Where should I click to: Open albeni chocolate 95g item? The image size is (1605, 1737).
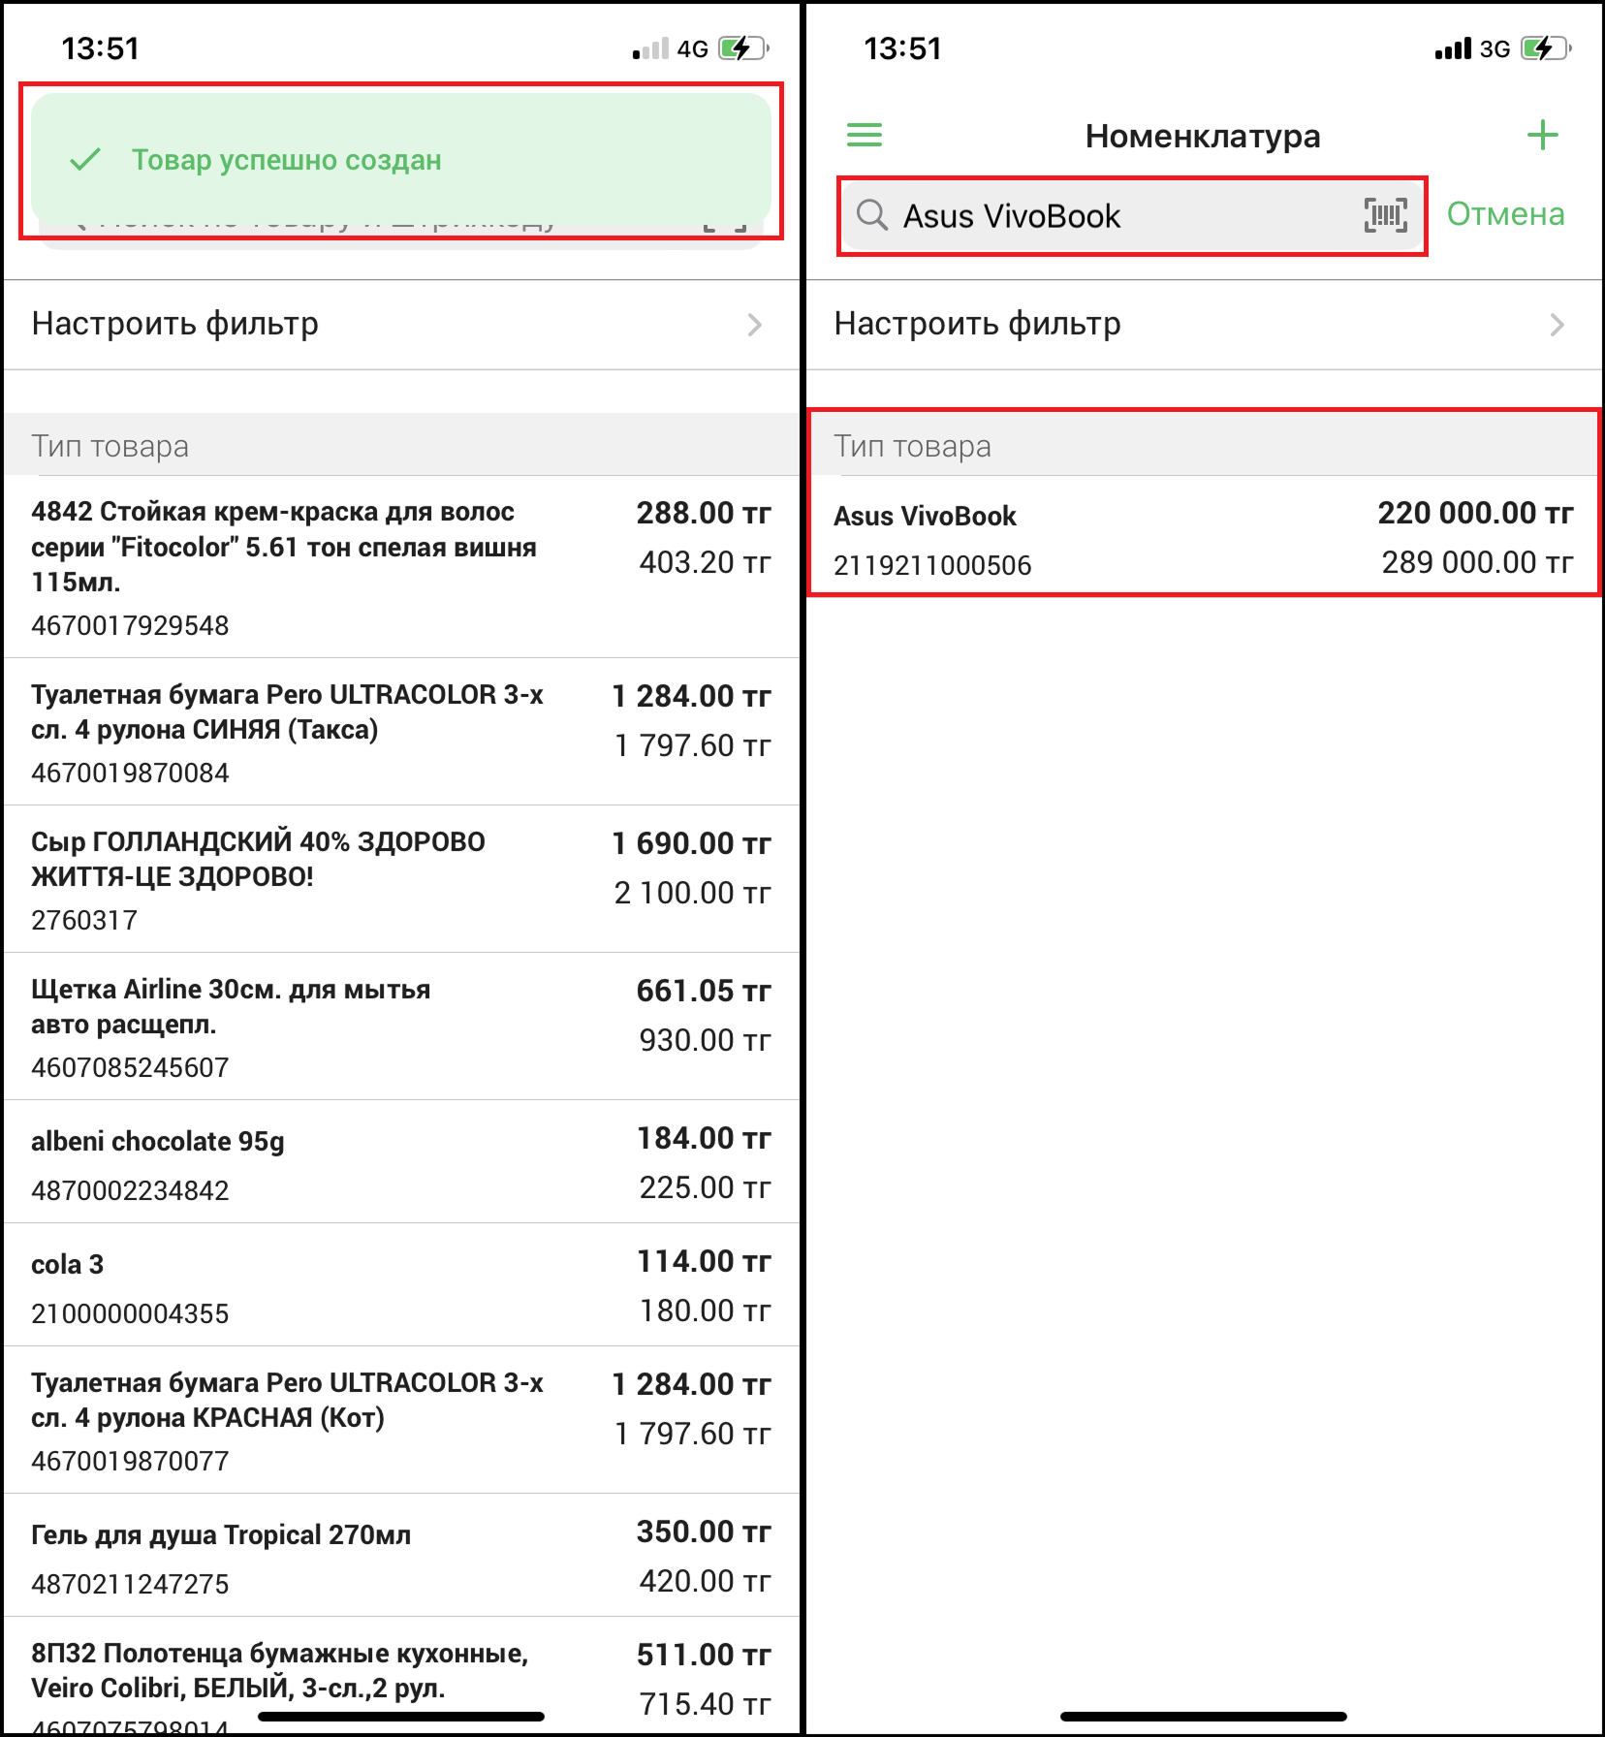(x=401, y=1161)
